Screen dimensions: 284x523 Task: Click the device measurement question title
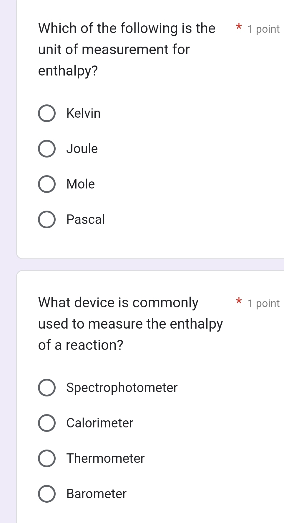coord(129,324)
